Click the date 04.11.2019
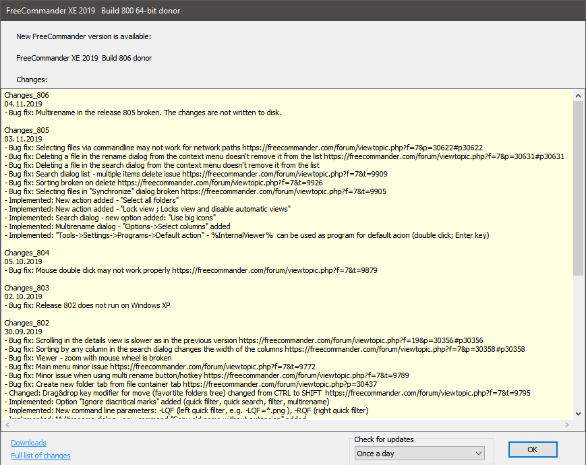586x465 pixels. click(x=23, y=104)
